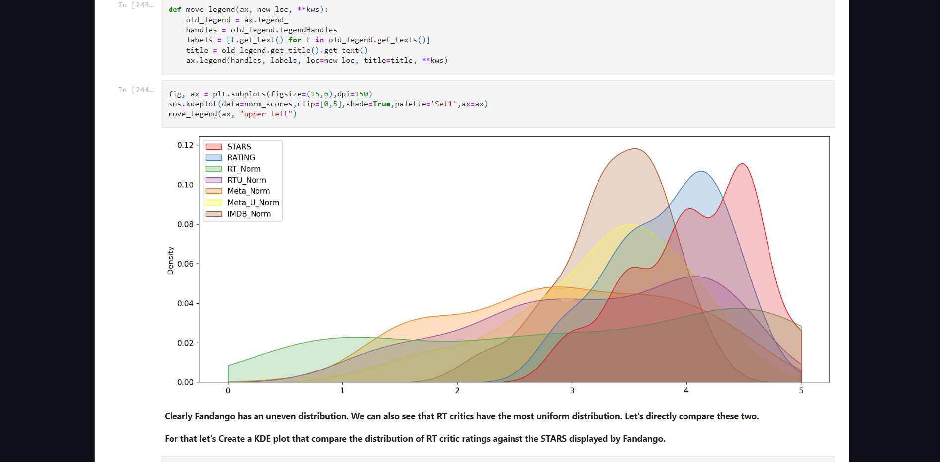Click the yellow Meta_U_Norm legend swatch
Viewport: 940px width, 462px height.
point(213,203)
